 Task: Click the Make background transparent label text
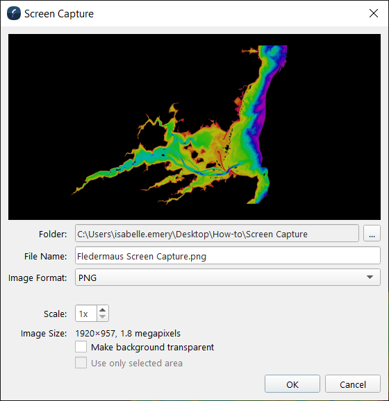tap(152, 348)
